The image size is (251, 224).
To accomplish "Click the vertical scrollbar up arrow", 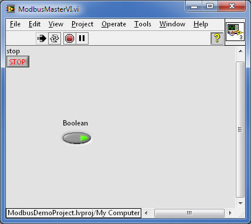I will 240,51.
